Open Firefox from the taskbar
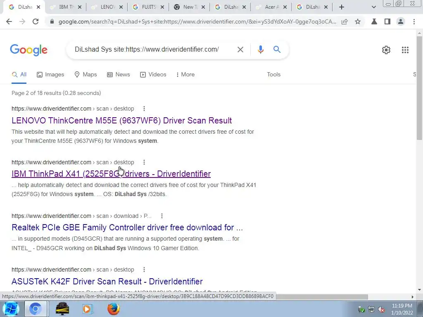The width and height of the screenshot is (423, 317). tap(113, 309)
